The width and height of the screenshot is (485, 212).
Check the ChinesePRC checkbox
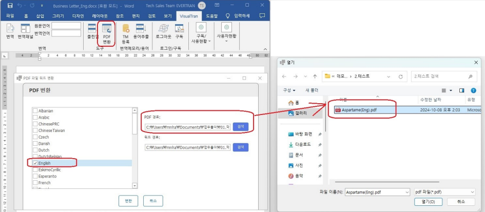pos(35,124)
